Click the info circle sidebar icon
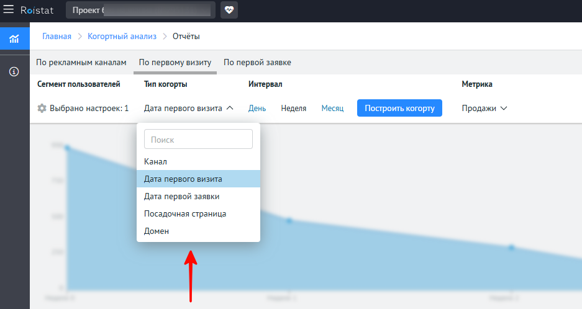582x309 pixels. pyautogui.click(x=14, y=72)
